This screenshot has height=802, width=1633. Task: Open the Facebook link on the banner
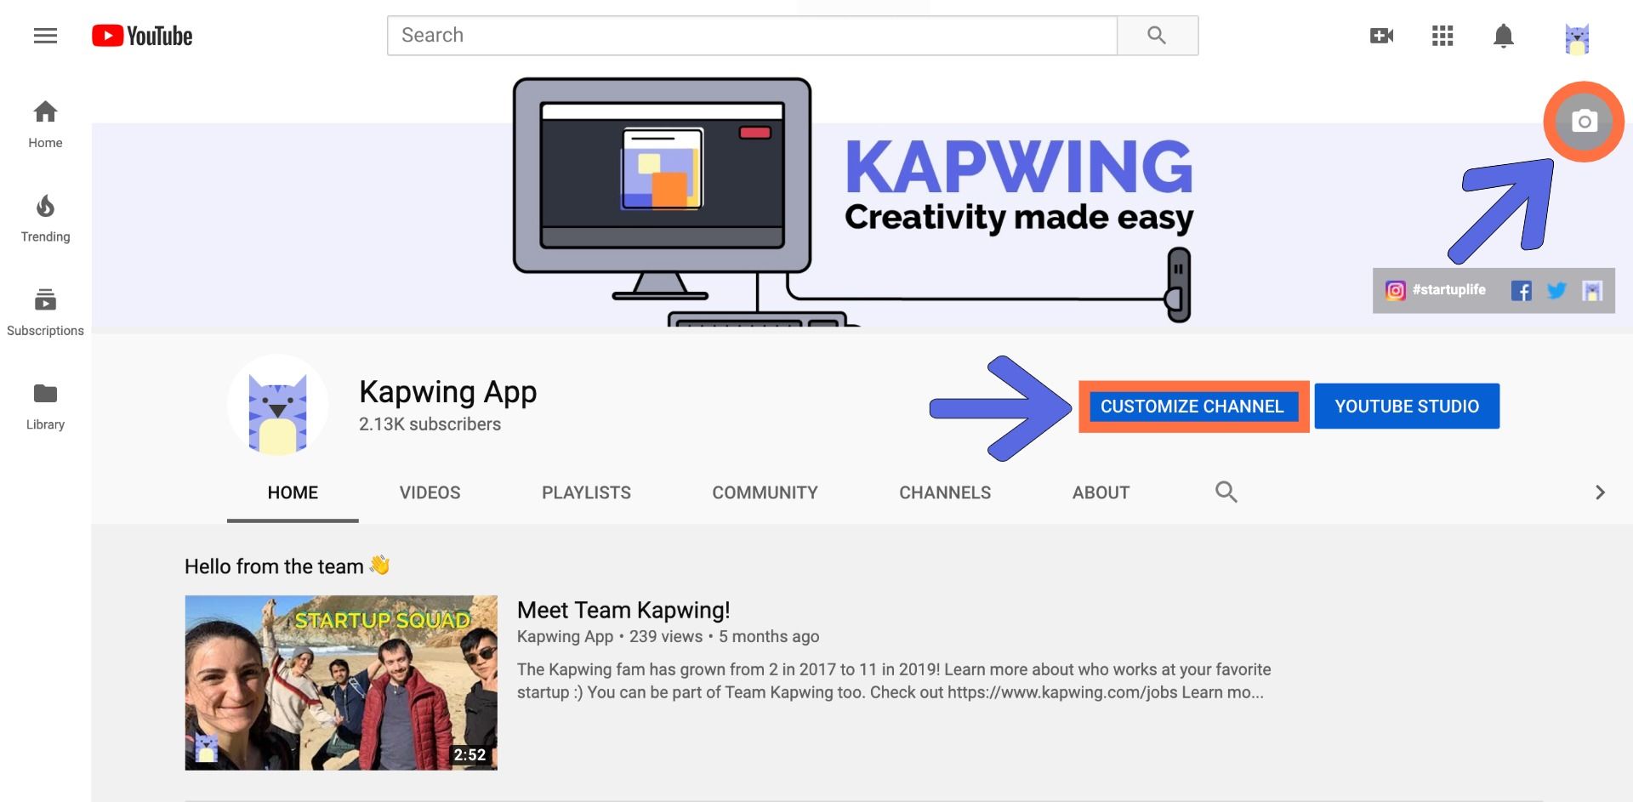coord(1523,290)
